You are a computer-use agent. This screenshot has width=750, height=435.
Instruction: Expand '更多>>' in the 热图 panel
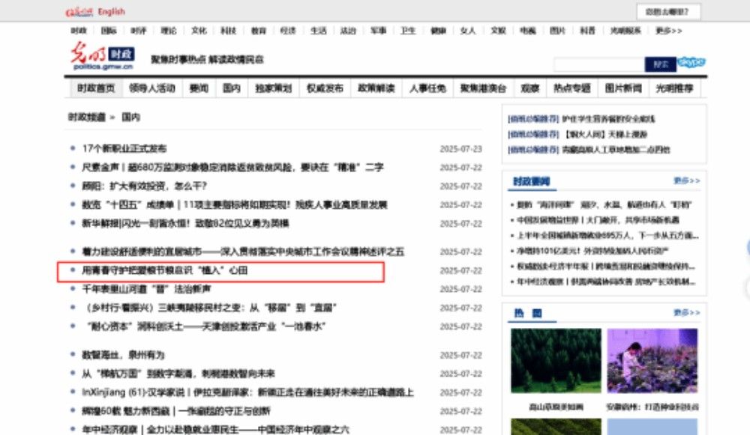coord(685,312)
